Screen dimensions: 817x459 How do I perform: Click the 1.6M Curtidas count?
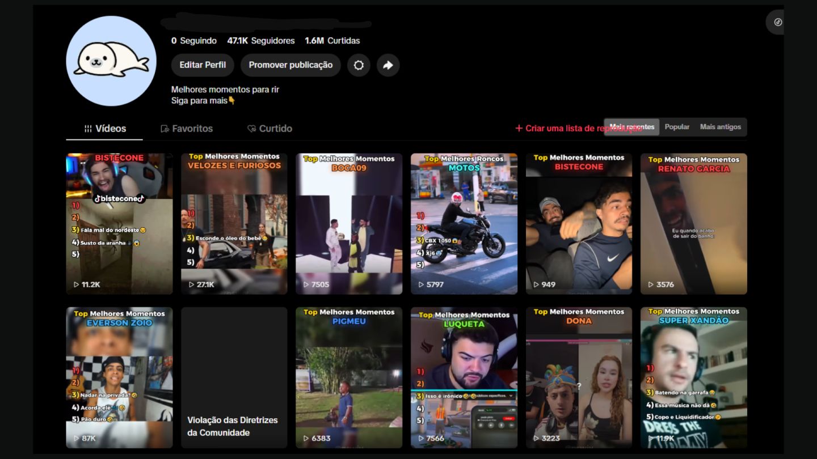tap(332, 41)
